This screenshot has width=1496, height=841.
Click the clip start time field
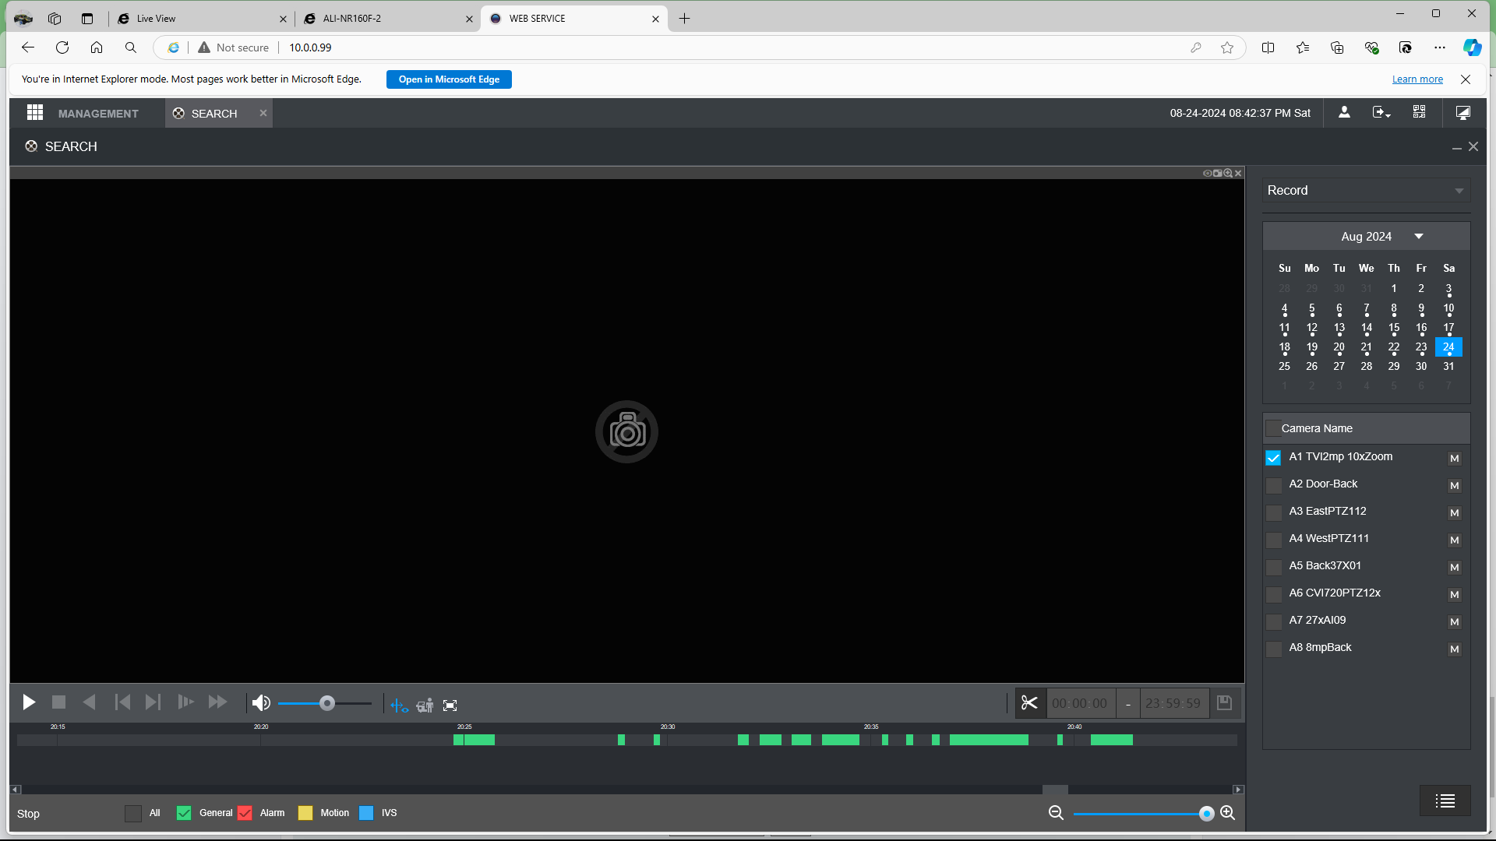click(x=1080, y=703)
